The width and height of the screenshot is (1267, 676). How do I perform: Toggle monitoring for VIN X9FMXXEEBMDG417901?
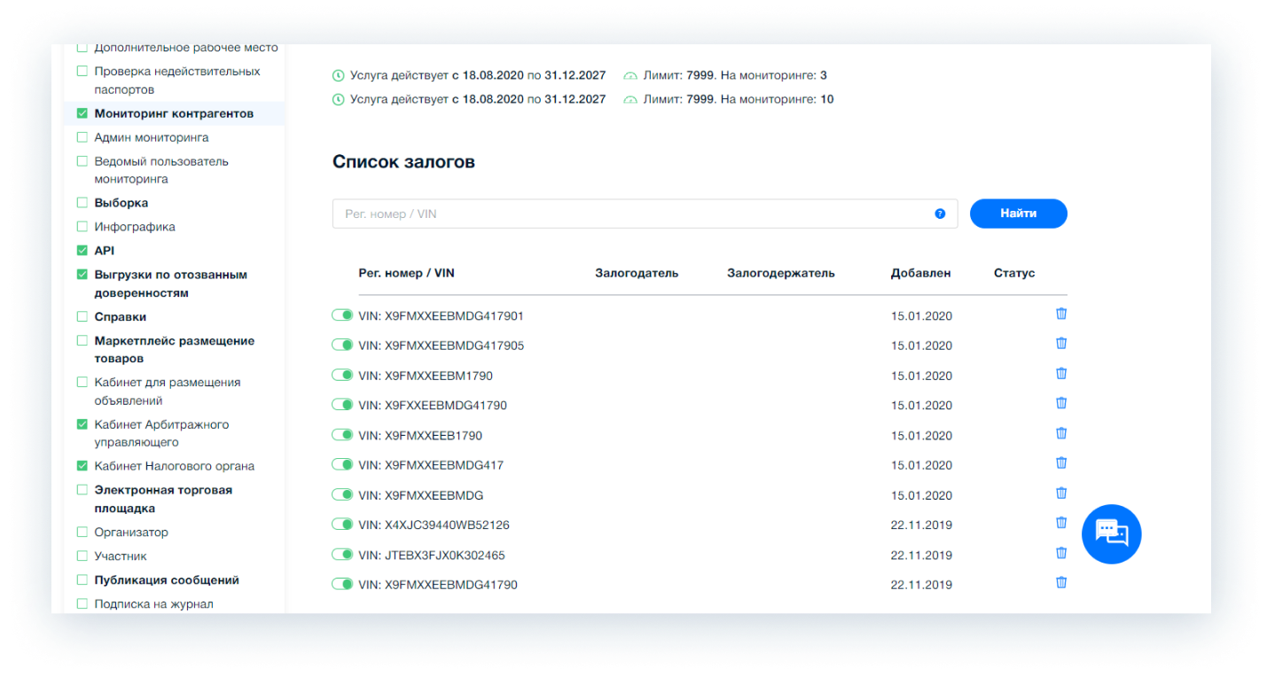[342, 315]
